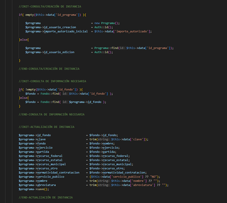Click the property $programa->normatividad_contratacion
The width and height of the screenshot is (227, 203).
49,172
